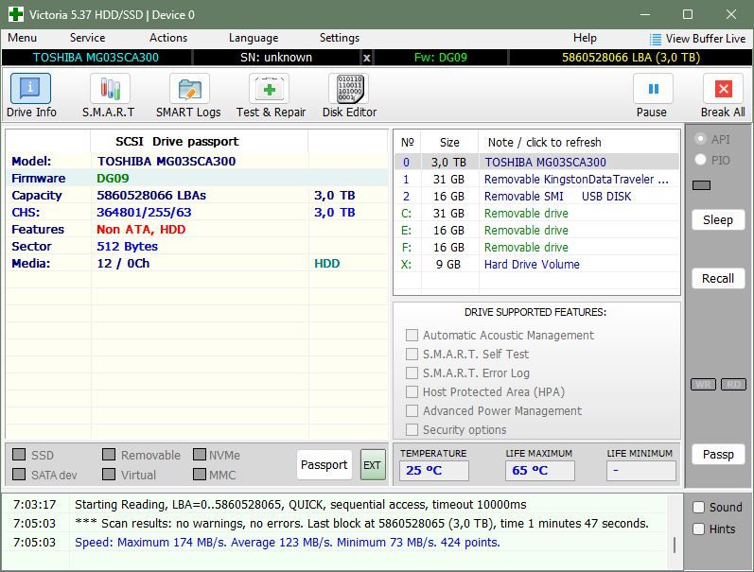Open the Drive Info panel icon
Viewport: 754px width, 572px height.
[x=30, y=89]
